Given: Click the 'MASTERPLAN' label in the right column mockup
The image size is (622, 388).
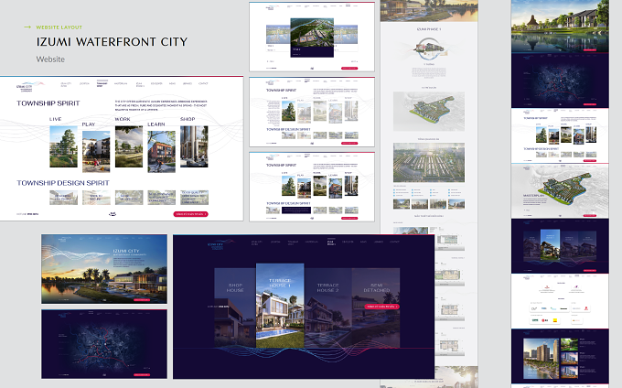Looking at the screenshot, I should point(535,196).
